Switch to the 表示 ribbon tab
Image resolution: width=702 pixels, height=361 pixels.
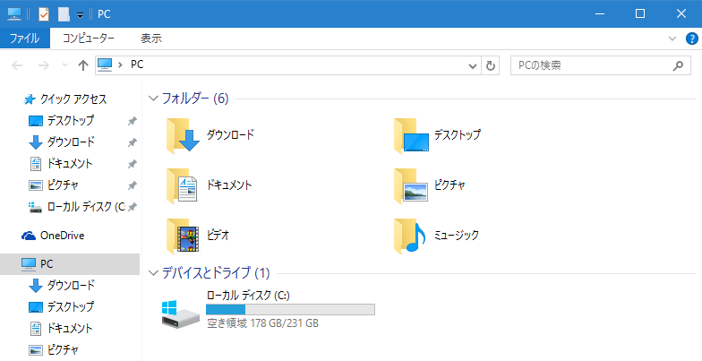150,39
